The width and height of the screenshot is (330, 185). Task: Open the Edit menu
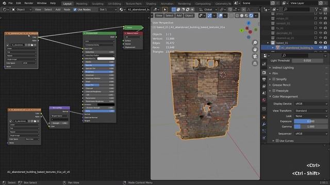coord(19,3)
